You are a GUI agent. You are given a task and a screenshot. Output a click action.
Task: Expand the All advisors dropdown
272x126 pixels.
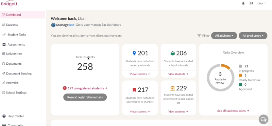pos(224,36)
